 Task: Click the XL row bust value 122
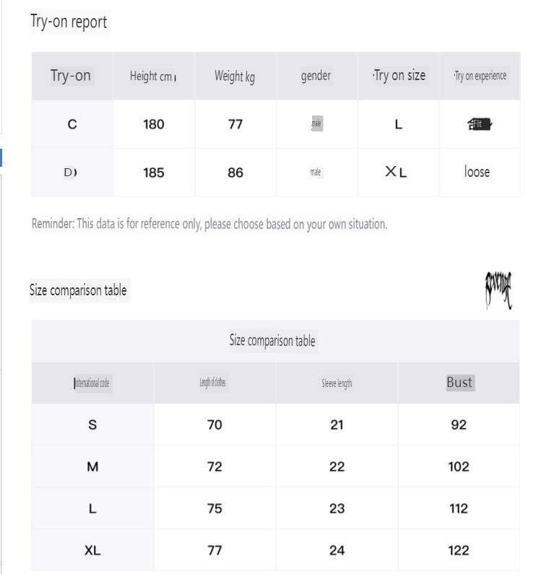[459, 550]
